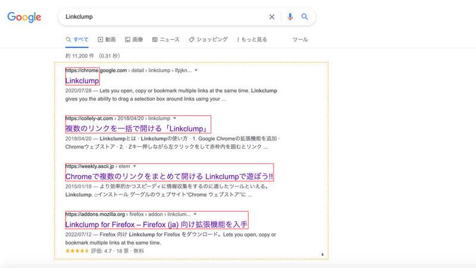This screenshot has height=268, width=476.
Task: Click the 2020/07/28 snippet text
Action: click(171, 94)
